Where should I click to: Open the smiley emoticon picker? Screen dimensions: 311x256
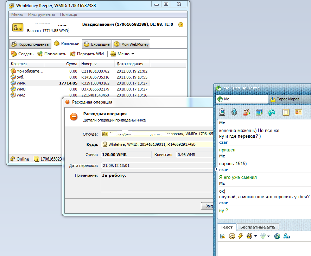[x=232, y=236]
